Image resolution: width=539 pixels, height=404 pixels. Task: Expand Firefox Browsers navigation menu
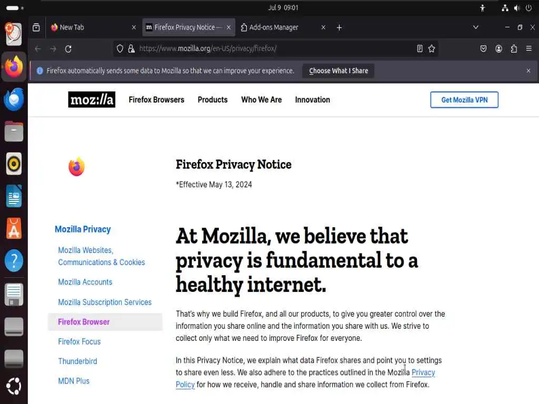(x=156, y=99)
